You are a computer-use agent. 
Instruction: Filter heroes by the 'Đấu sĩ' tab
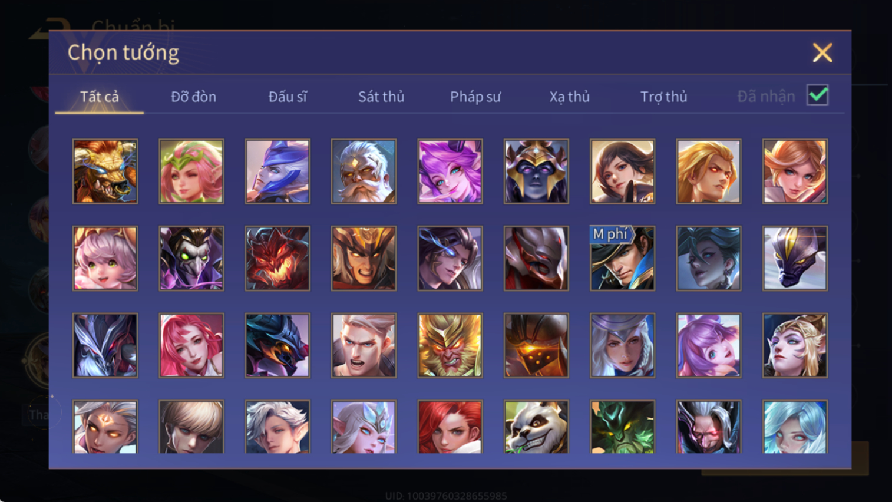(288, 97)
